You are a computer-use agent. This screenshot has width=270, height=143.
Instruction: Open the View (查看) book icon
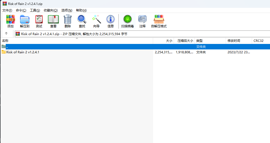click(x=53, y=21)
